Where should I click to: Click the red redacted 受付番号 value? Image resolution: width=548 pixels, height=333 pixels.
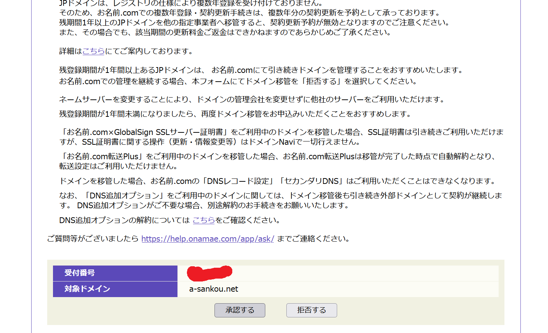pos(209,273)
